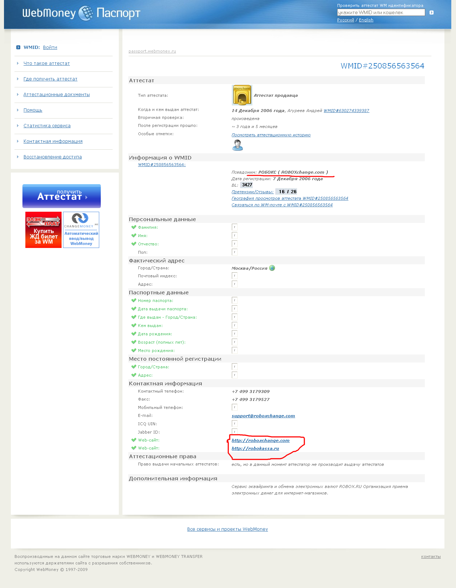456x588 pixels.
Task: Open the Помощь sidebar item
Action: click(x=33, y=110)
